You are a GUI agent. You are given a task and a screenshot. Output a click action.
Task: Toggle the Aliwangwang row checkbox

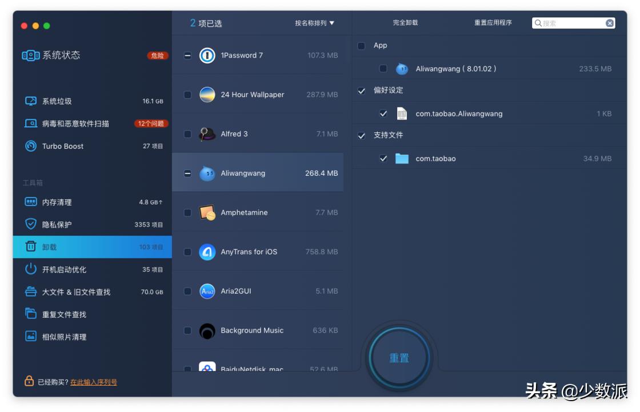coord(187,173)
